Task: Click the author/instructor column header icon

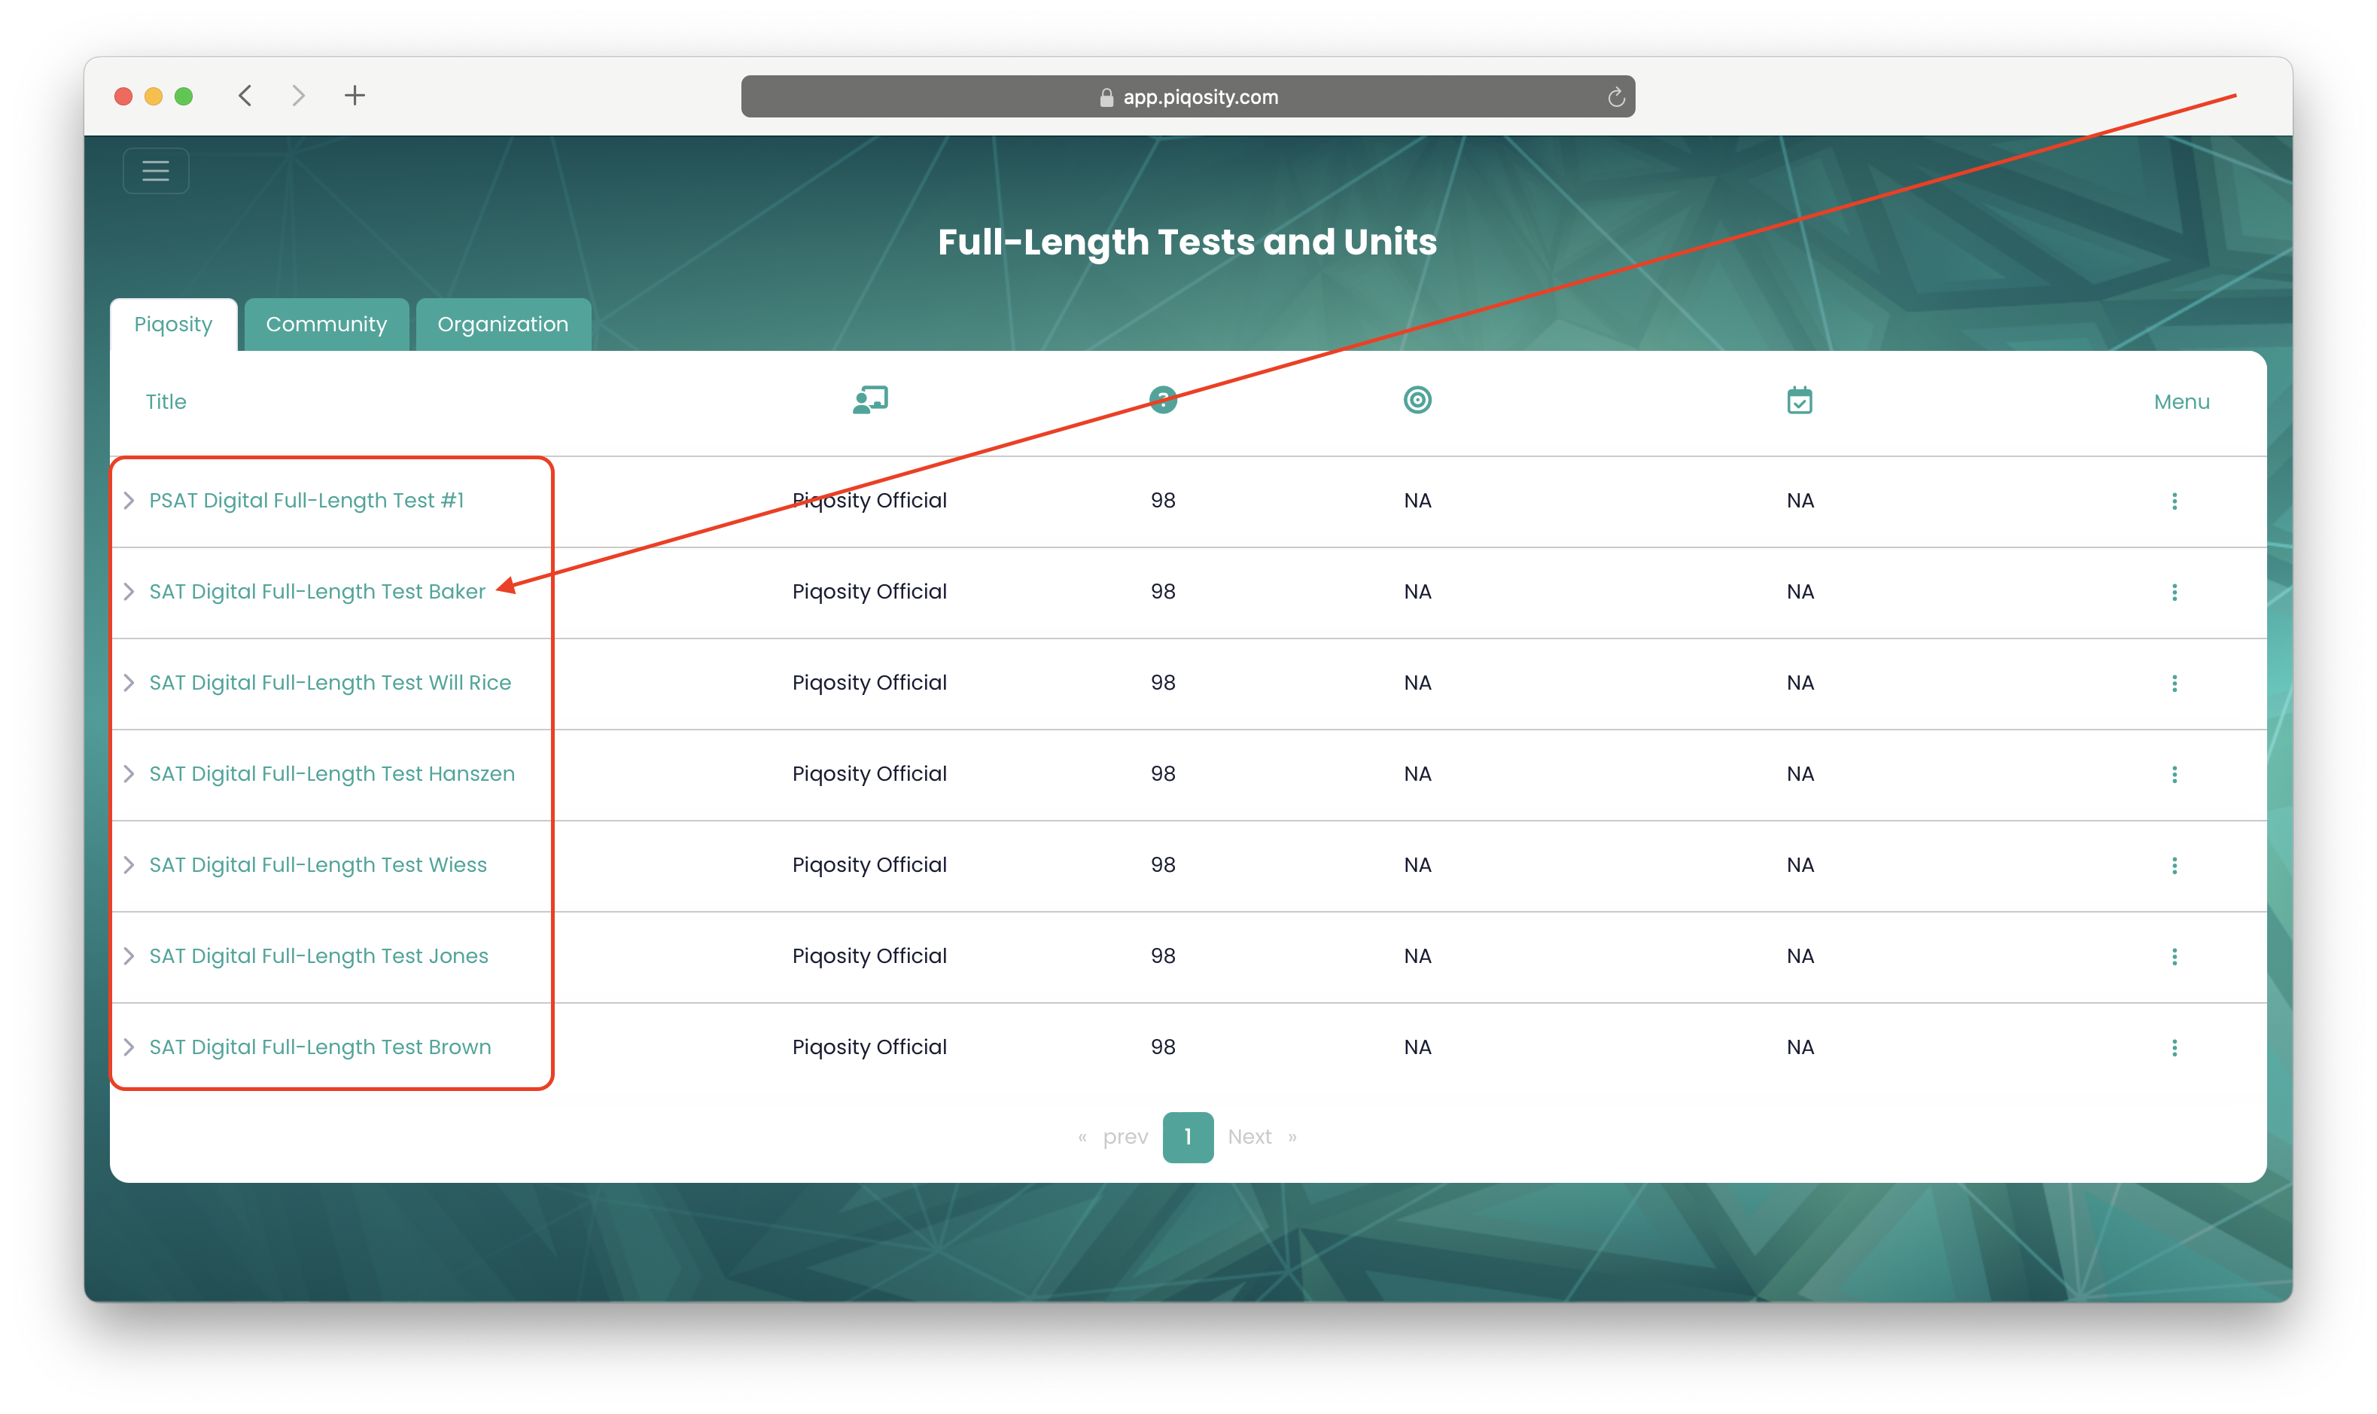Action: [x=869, y=401]
